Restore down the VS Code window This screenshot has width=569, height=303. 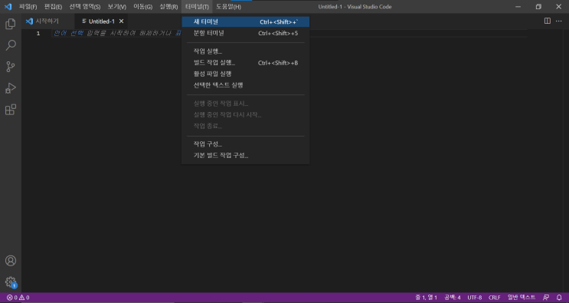(x=538, y=7)
